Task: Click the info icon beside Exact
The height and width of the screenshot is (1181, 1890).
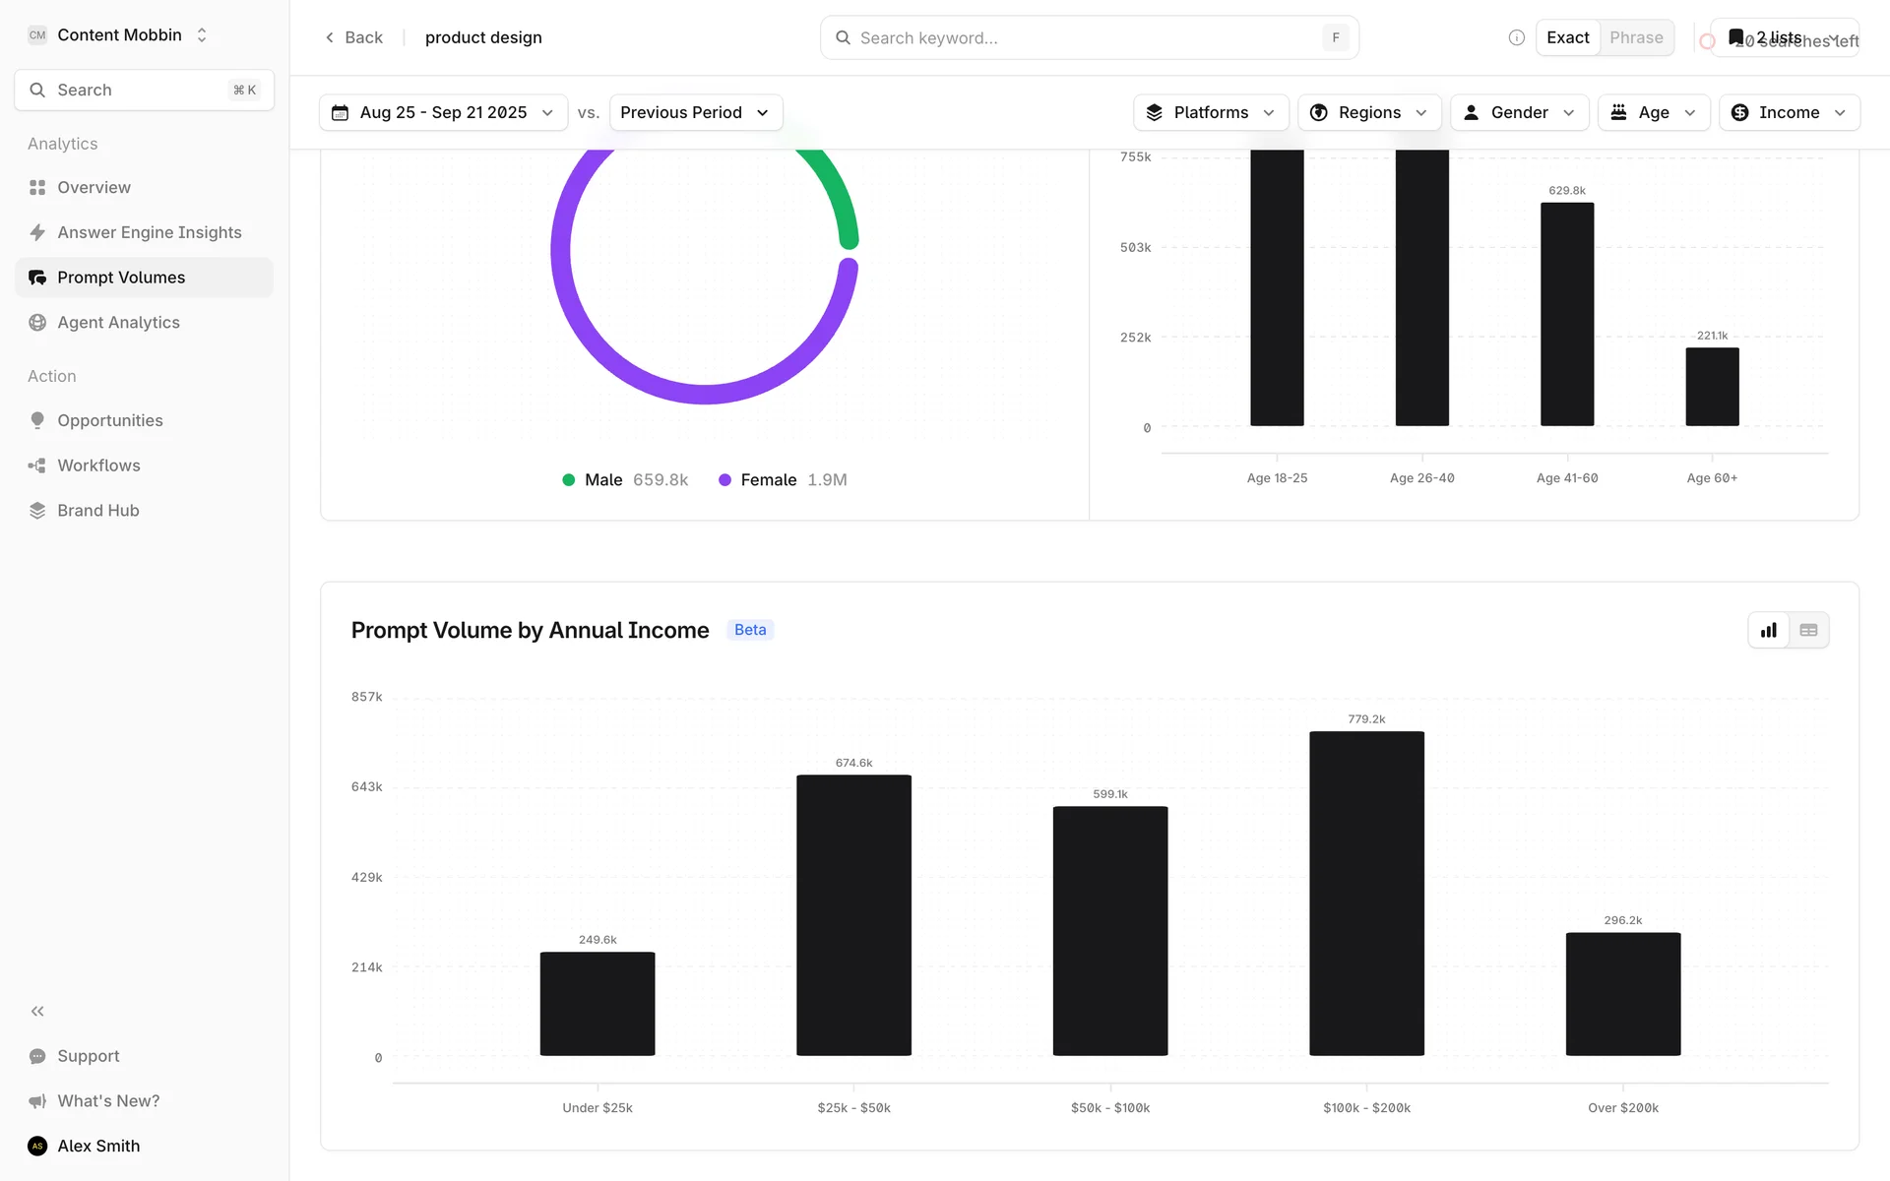Action: click(1516, 37)
